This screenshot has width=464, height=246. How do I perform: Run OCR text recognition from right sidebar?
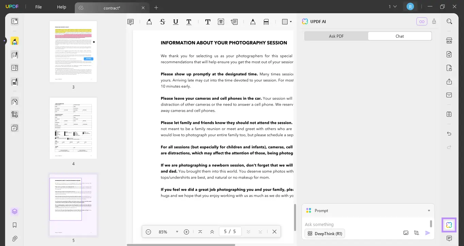click(449, 41)
